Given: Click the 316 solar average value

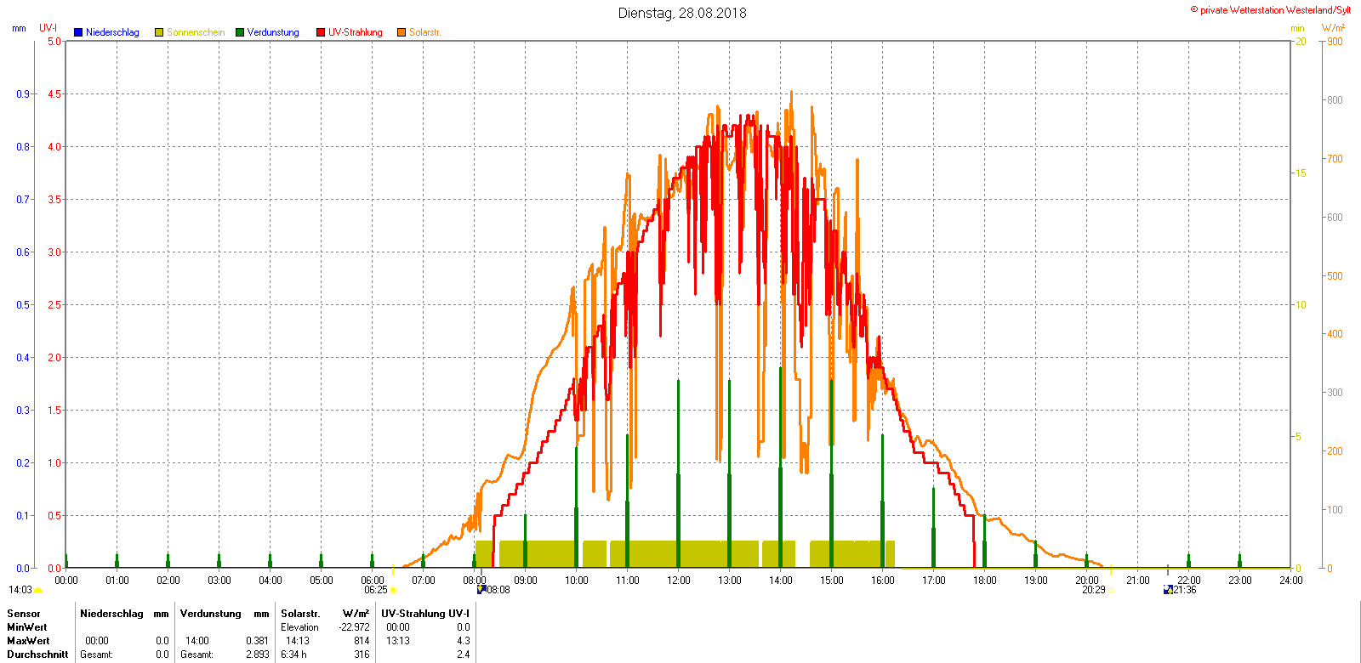Looking at the screenshot, I should point(362,654).
